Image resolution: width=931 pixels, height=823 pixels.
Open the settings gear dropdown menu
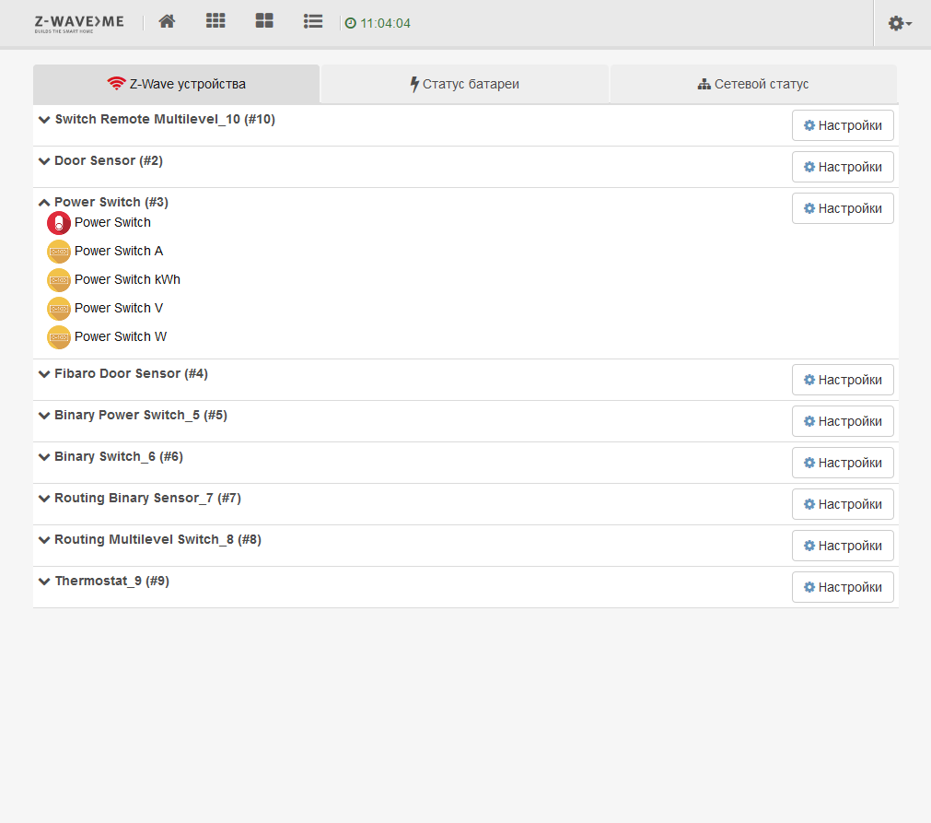(900, 23)
